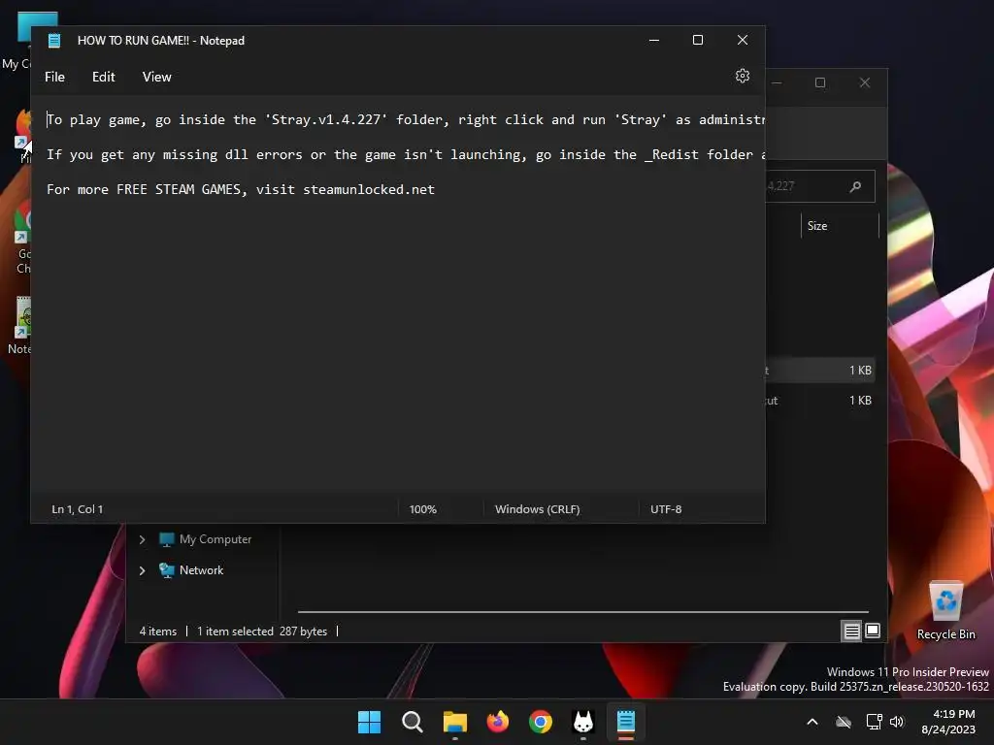This screenshot has height=745, width=994.
Task: Click the first line about playing game
Action: point(406,119)
